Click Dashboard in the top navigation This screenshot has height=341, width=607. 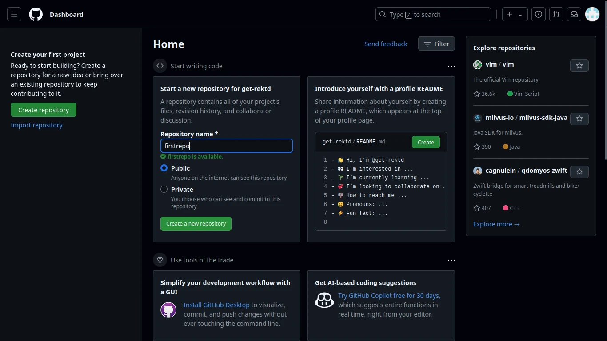[x=67, y=15]
